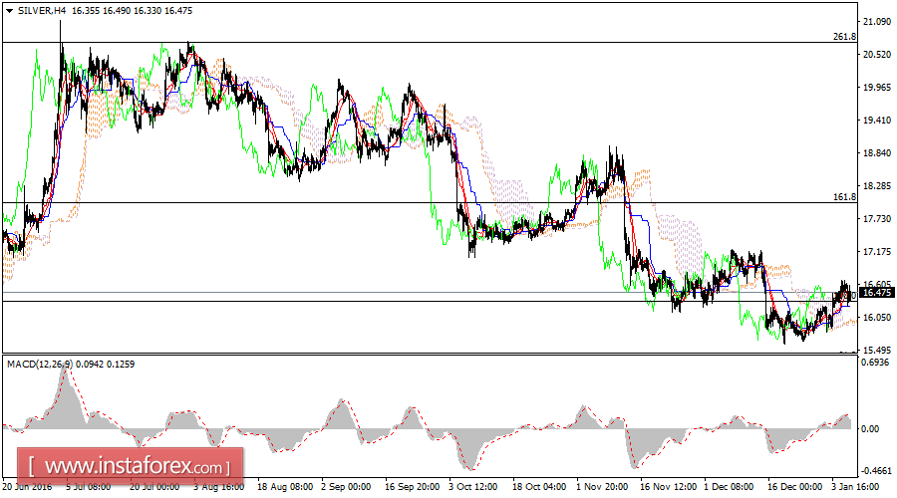Viewport: 897px width, 498px height.
Task: Click the 5 Jul 08:00 date label
Action: click(89, 487)
